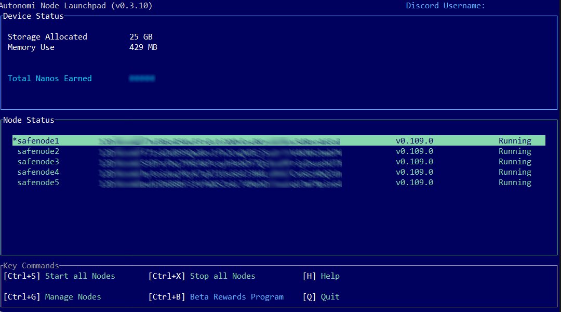The height and width of the screenshot is (312, 561).
Task: Click blurred address of safenode3
Action: (220, 162)
